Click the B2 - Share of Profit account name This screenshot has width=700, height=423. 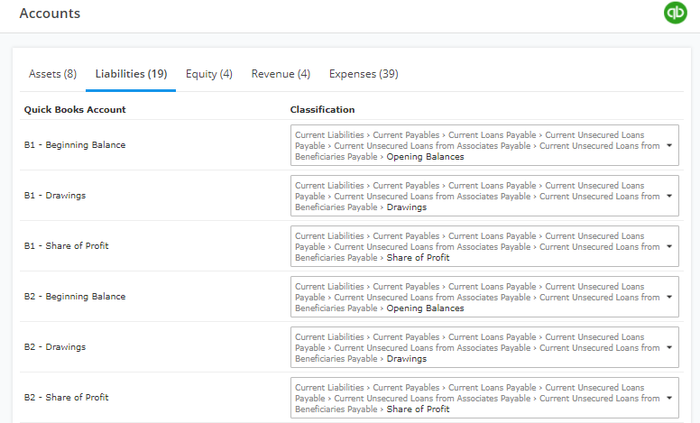point(66,397)
